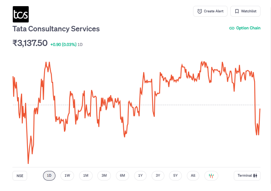This screenshot has height=191, width=271.
Task: Click the Watchlist bookmark icon
Action: click(x=236, y=11)
